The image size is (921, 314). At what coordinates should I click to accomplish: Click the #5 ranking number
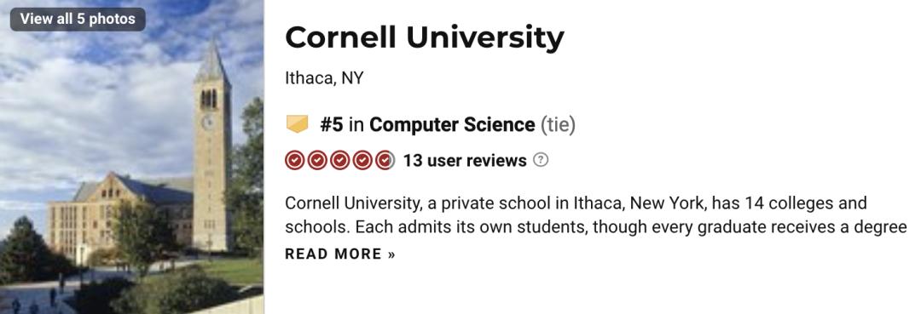coord(332,125)
